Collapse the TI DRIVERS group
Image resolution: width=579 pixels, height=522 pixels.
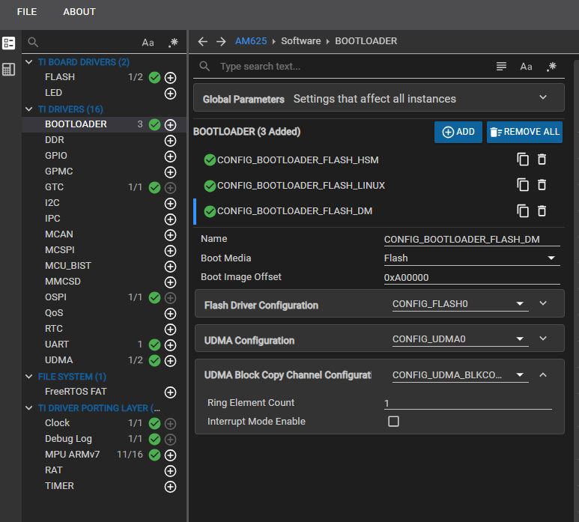(x=28, y=109)
